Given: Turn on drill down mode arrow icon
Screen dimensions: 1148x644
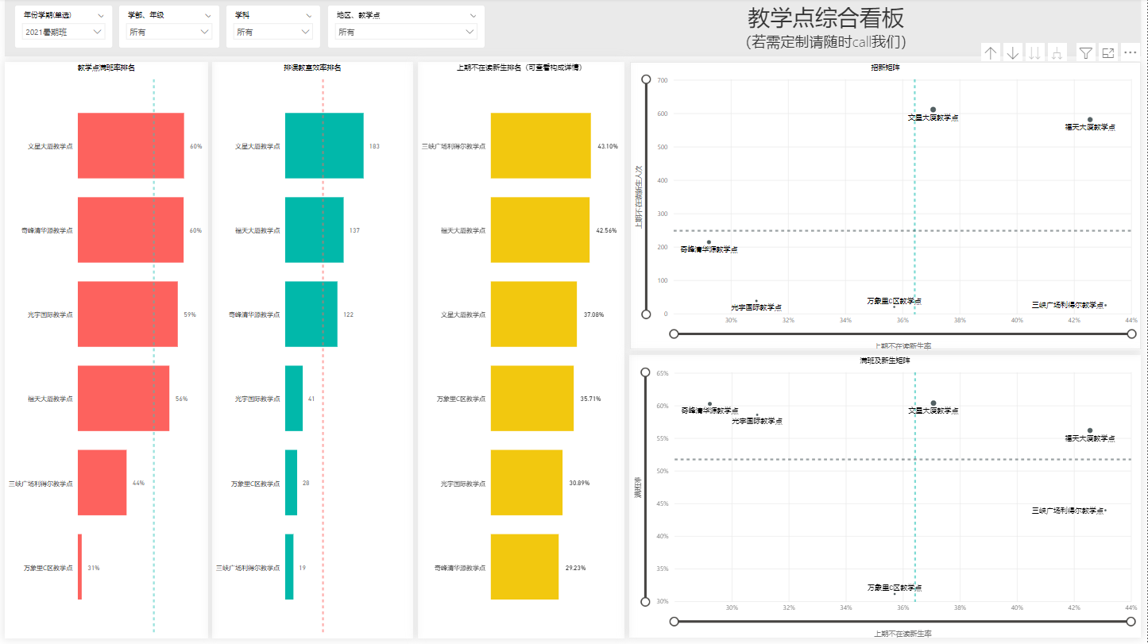Looking at the screenshot, I should click(x=1013, y=53).
